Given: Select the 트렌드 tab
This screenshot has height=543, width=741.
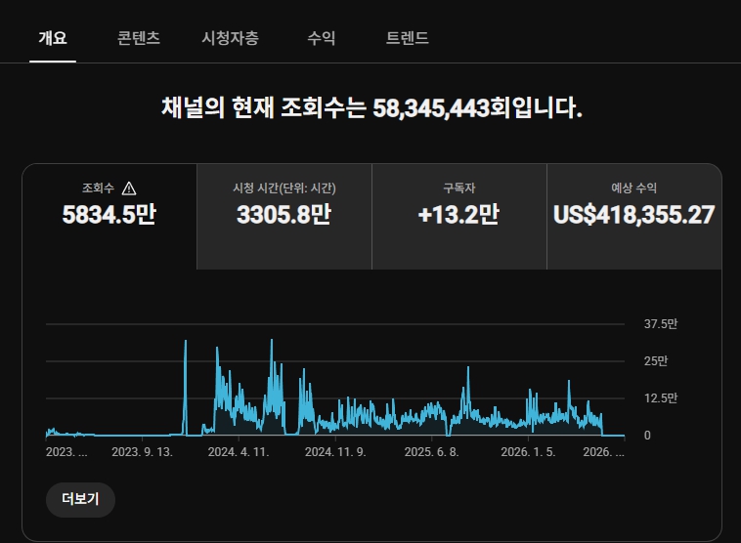Looking at the screenshot, I should point(408,38).
